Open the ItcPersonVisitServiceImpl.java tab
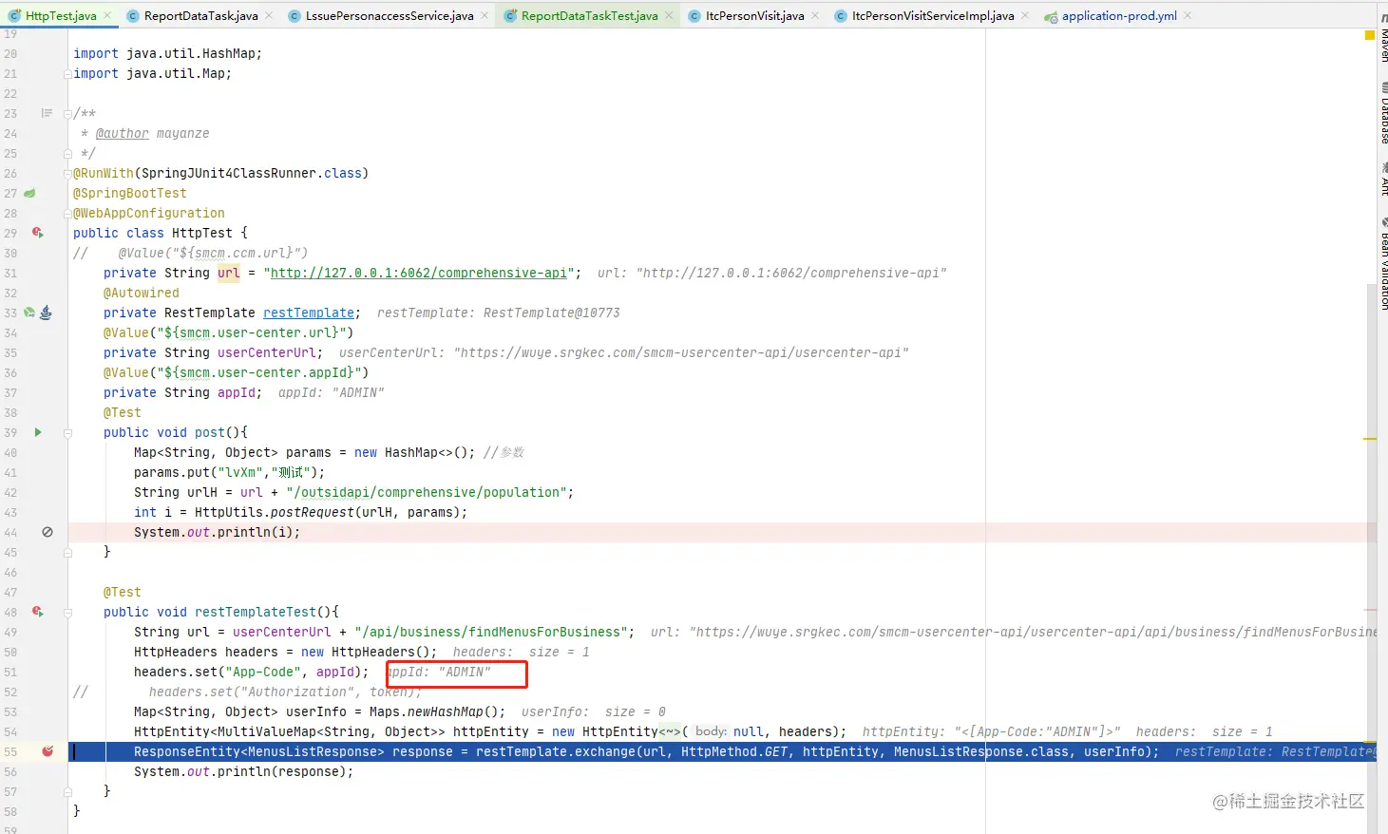Image resolution: width=1388 pixels, height=834 pixels. 933,15
